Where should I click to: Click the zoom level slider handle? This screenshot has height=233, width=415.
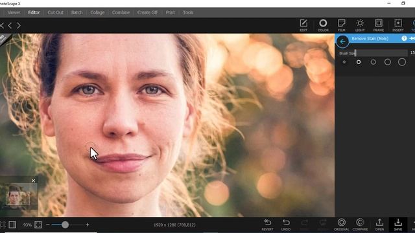click(x=65, y=225)
